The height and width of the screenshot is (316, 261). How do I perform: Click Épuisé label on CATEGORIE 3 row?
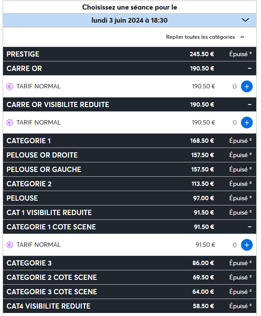(x=240, y=263)
